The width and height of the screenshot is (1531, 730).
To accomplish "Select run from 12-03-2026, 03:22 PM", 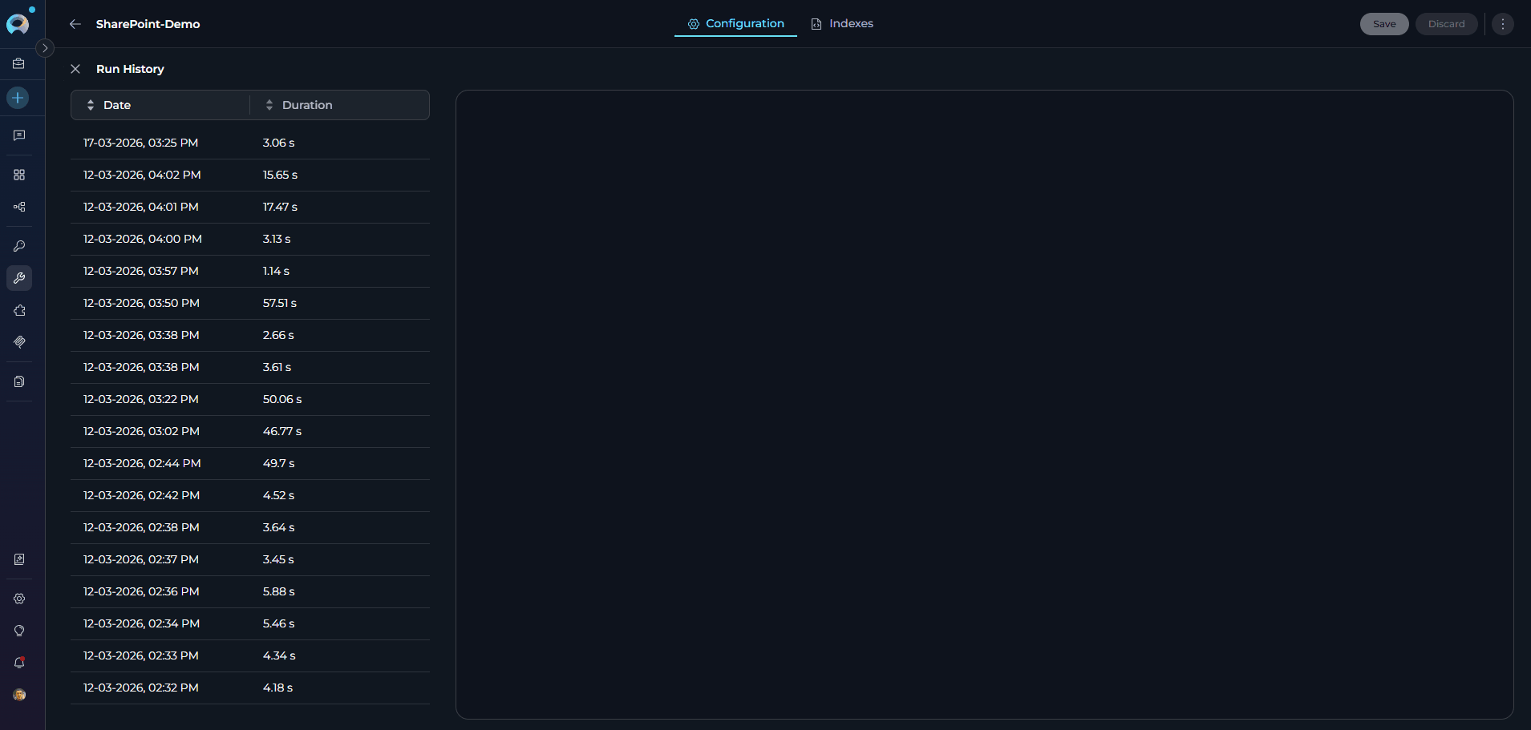I will point(250,399).
